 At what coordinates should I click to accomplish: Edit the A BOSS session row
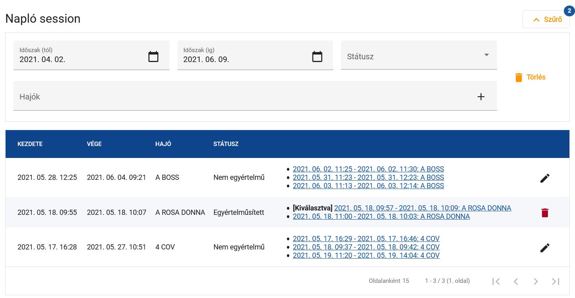(545, 178)
